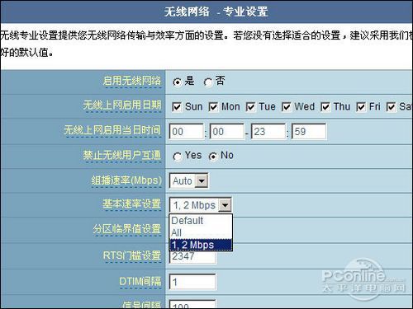
Task: Uncheck the Thu checkbox
Action: (x=325, y=107)
